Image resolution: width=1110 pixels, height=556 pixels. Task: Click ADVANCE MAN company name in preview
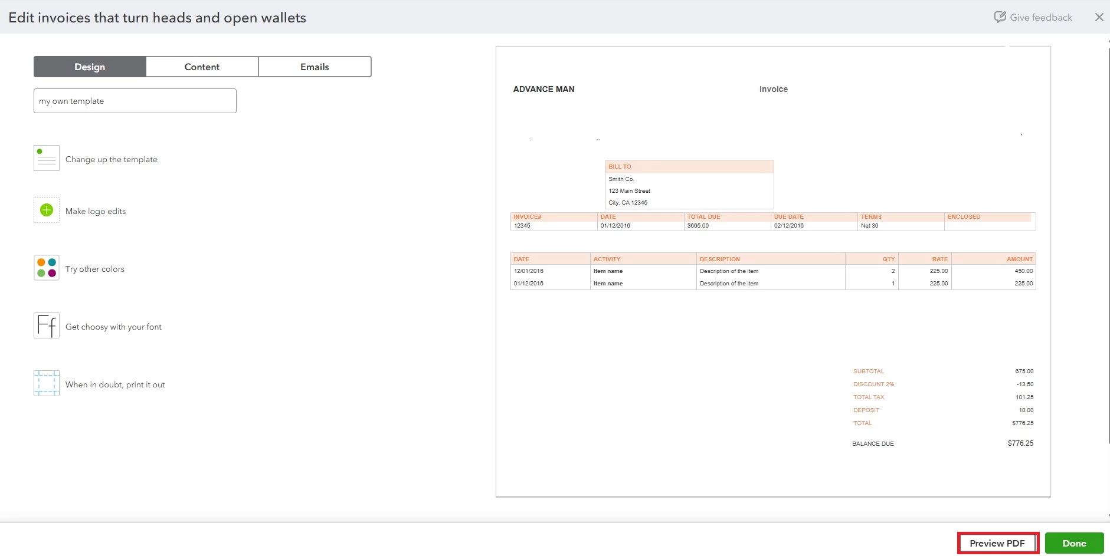543,89
